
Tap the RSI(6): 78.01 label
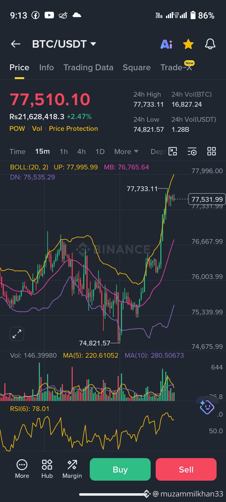click(x=30, y=409)
